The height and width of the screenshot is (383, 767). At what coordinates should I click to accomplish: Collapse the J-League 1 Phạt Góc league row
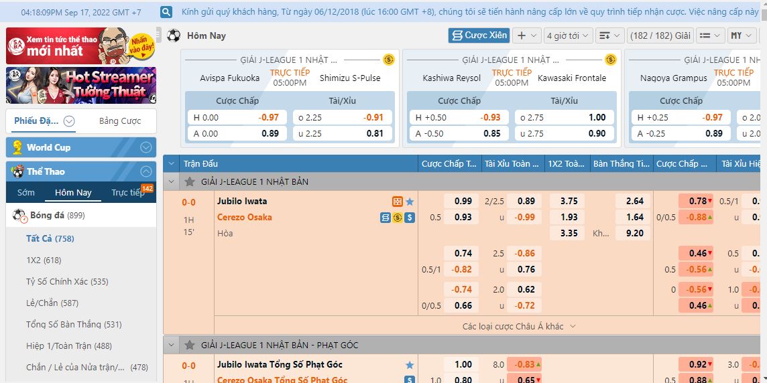[171, 345]
